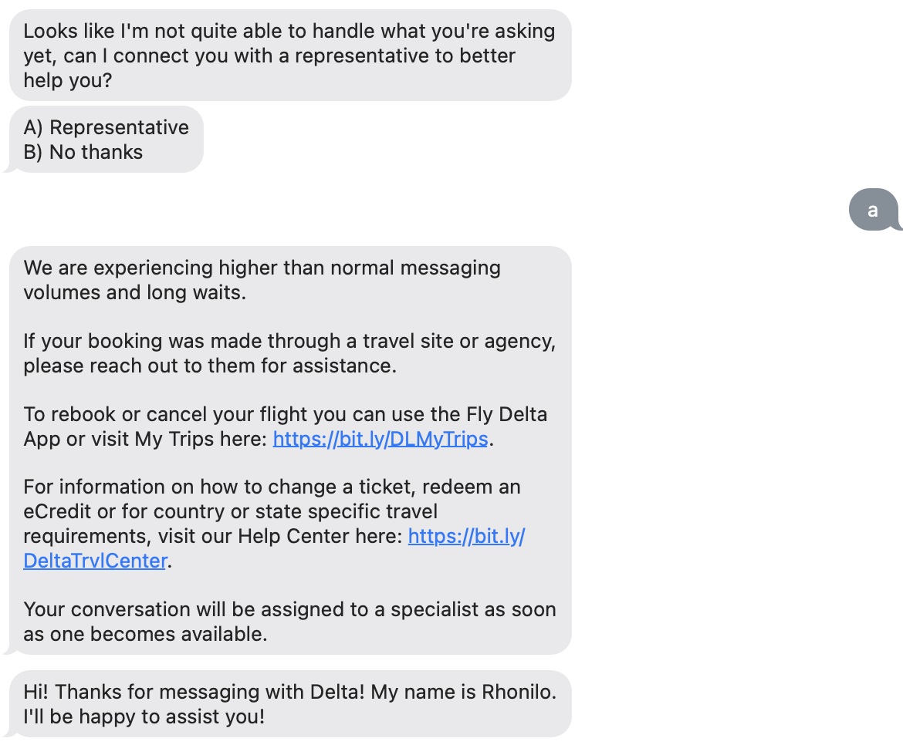Viewport: 903px width, 745px height.
Task: Click the quick reply bubble with choices
Action: click(x=106, y=139)
